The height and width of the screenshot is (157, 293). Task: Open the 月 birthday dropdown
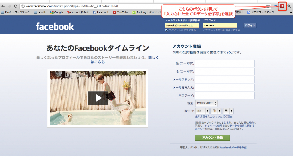[x=216, y=111]
